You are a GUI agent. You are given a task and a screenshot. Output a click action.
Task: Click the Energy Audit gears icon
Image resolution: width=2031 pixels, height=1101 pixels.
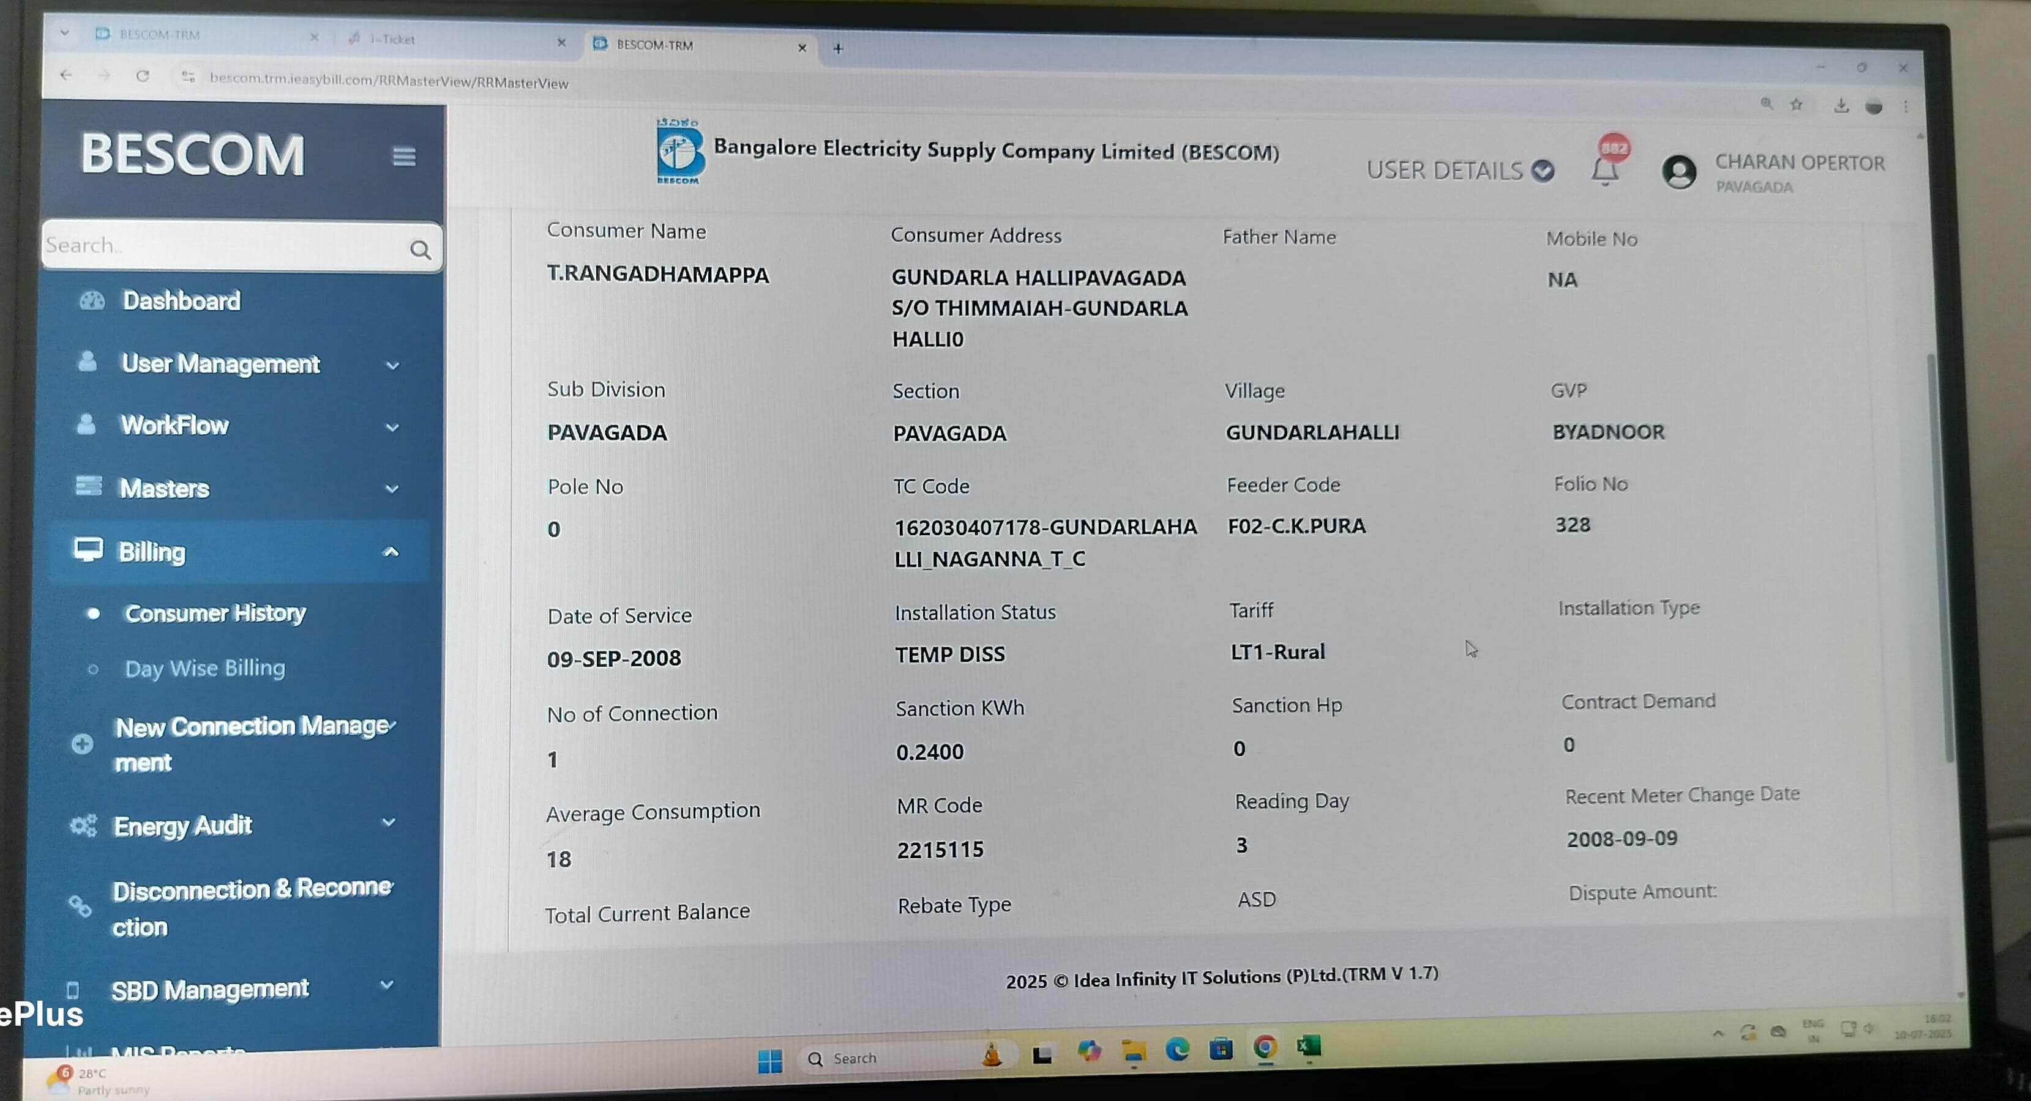pos(83,825)
